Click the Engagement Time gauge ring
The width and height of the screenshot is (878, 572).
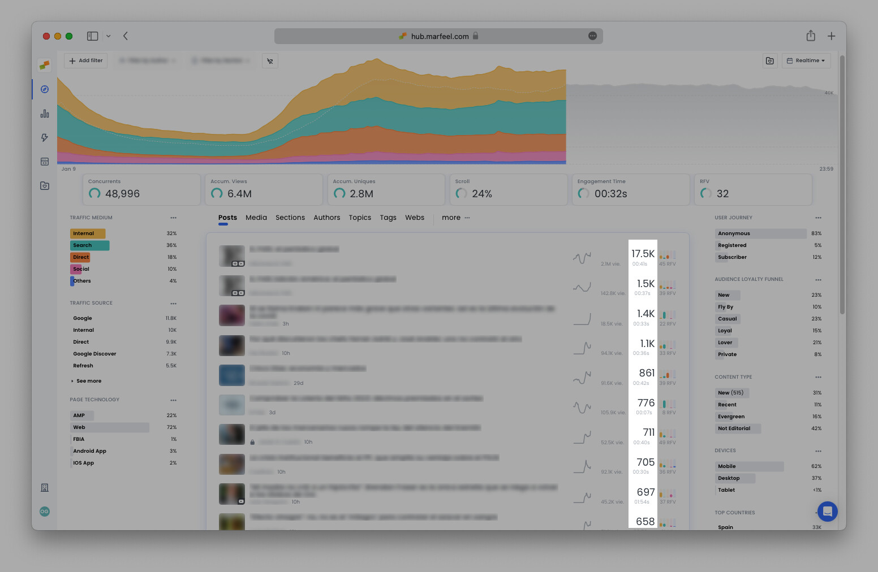[584, 193]
